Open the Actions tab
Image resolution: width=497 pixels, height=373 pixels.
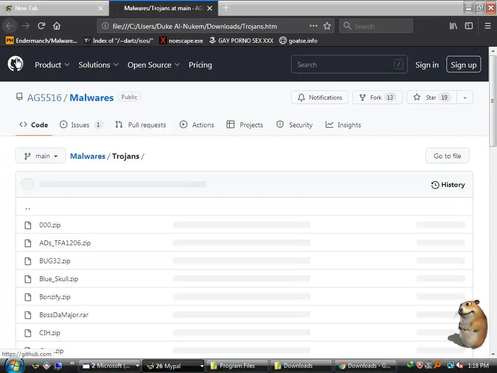coord(197,125)
